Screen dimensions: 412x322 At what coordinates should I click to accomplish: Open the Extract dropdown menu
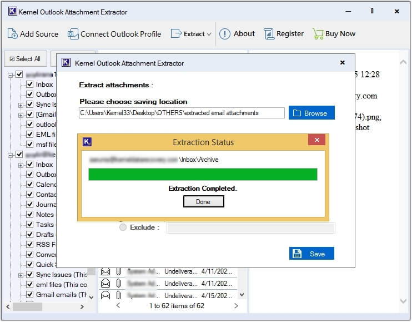[191, 34]
